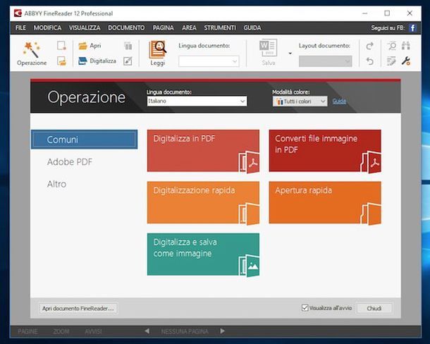Open the STRUMENTI menu
430x344 pixels.
pos(220,27)
